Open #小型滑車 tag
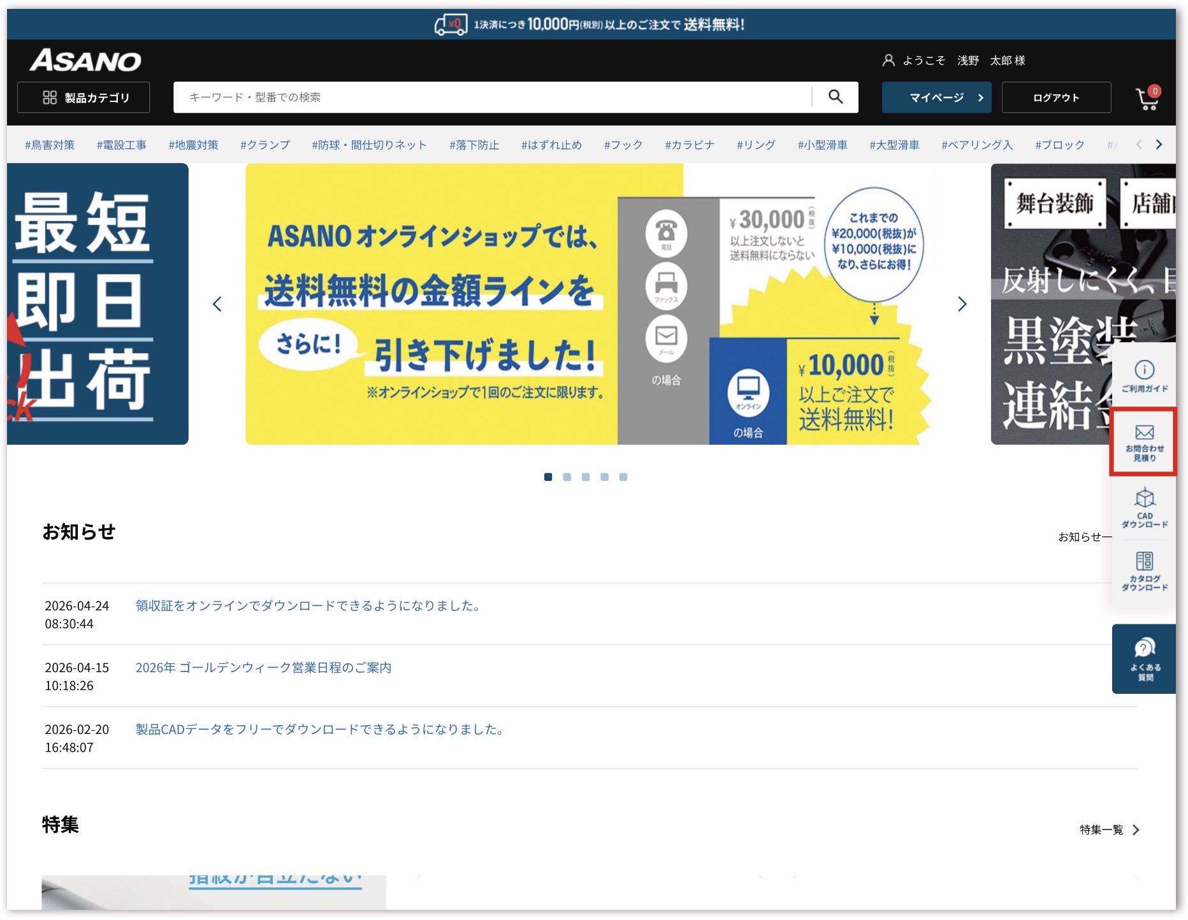 point(823,145)
